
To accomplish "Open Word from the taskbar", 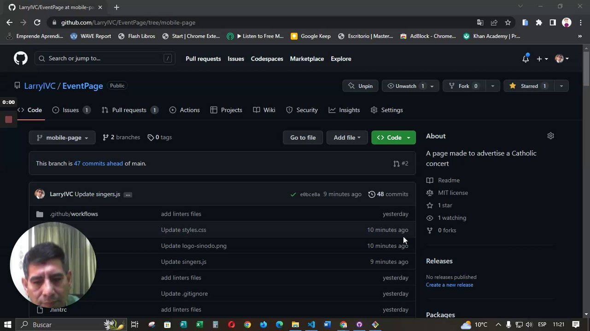I will point(327,325).
